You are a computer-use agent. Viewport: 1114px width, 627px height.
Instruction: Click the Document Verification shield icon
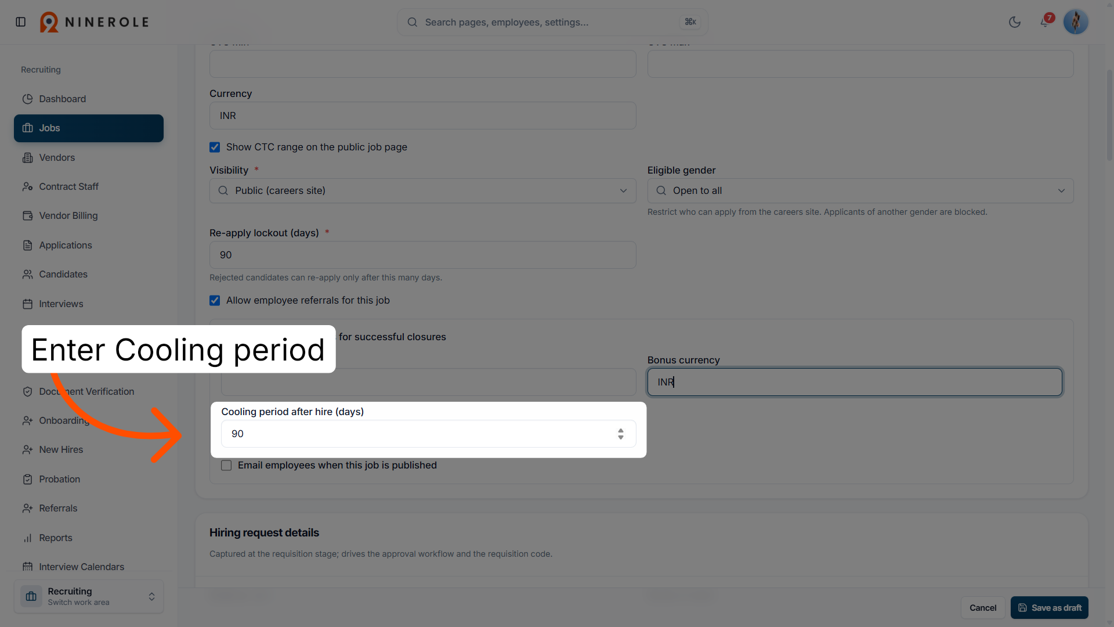(x=27, y=391)
